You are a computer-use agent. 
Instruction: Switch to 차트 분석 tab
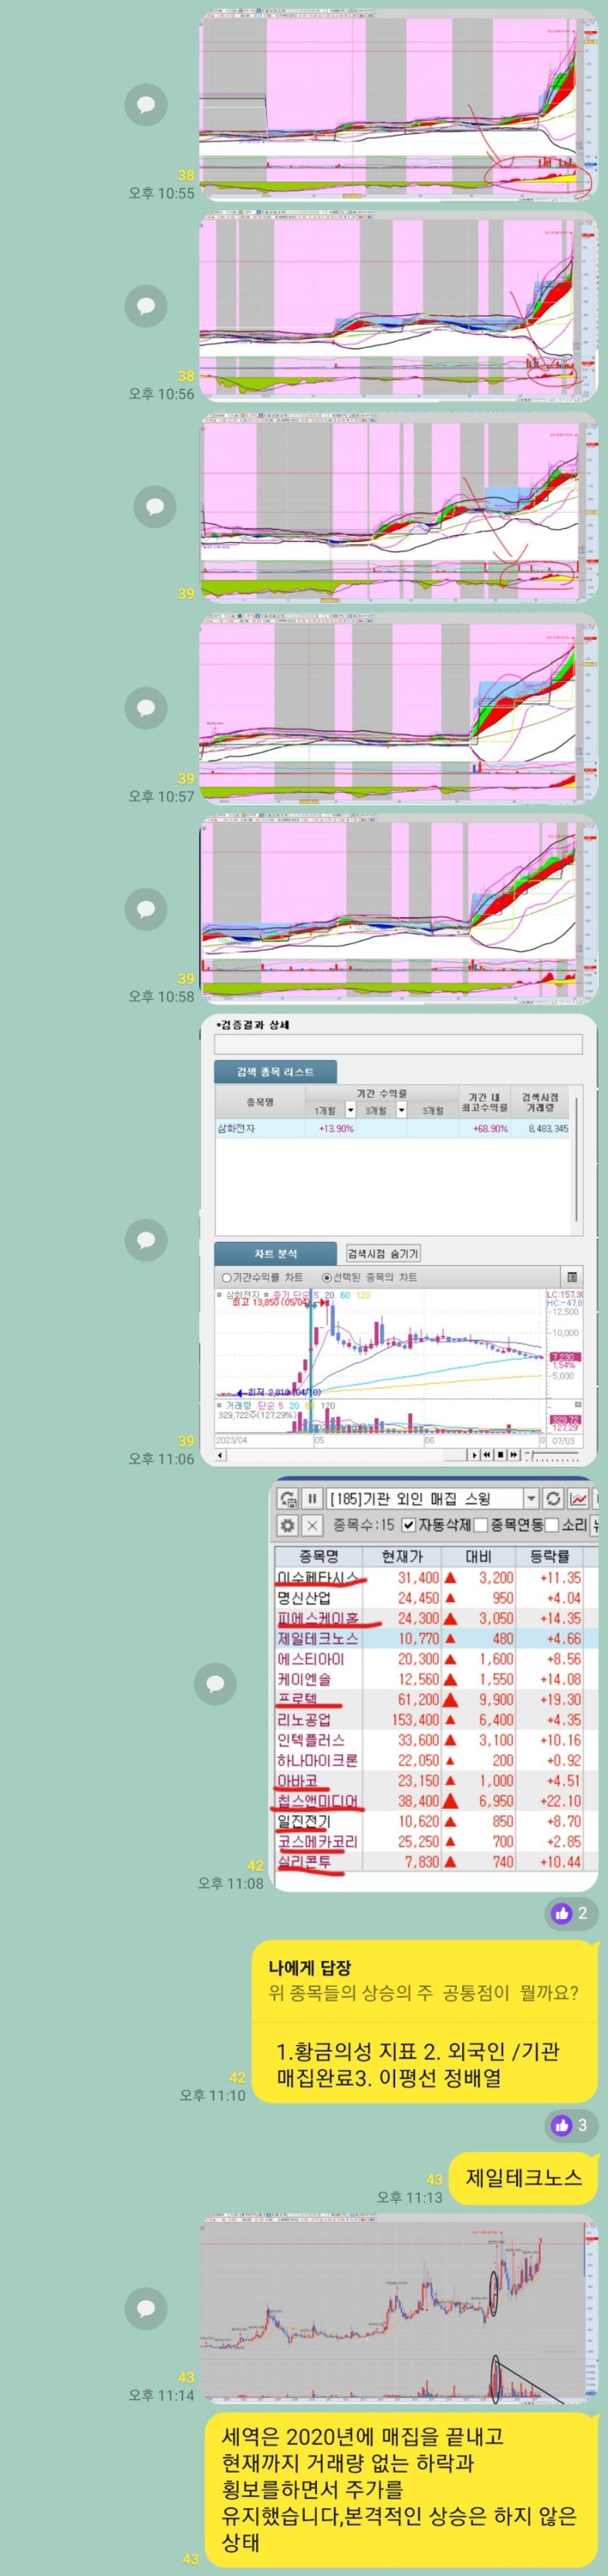point(277,1253)
